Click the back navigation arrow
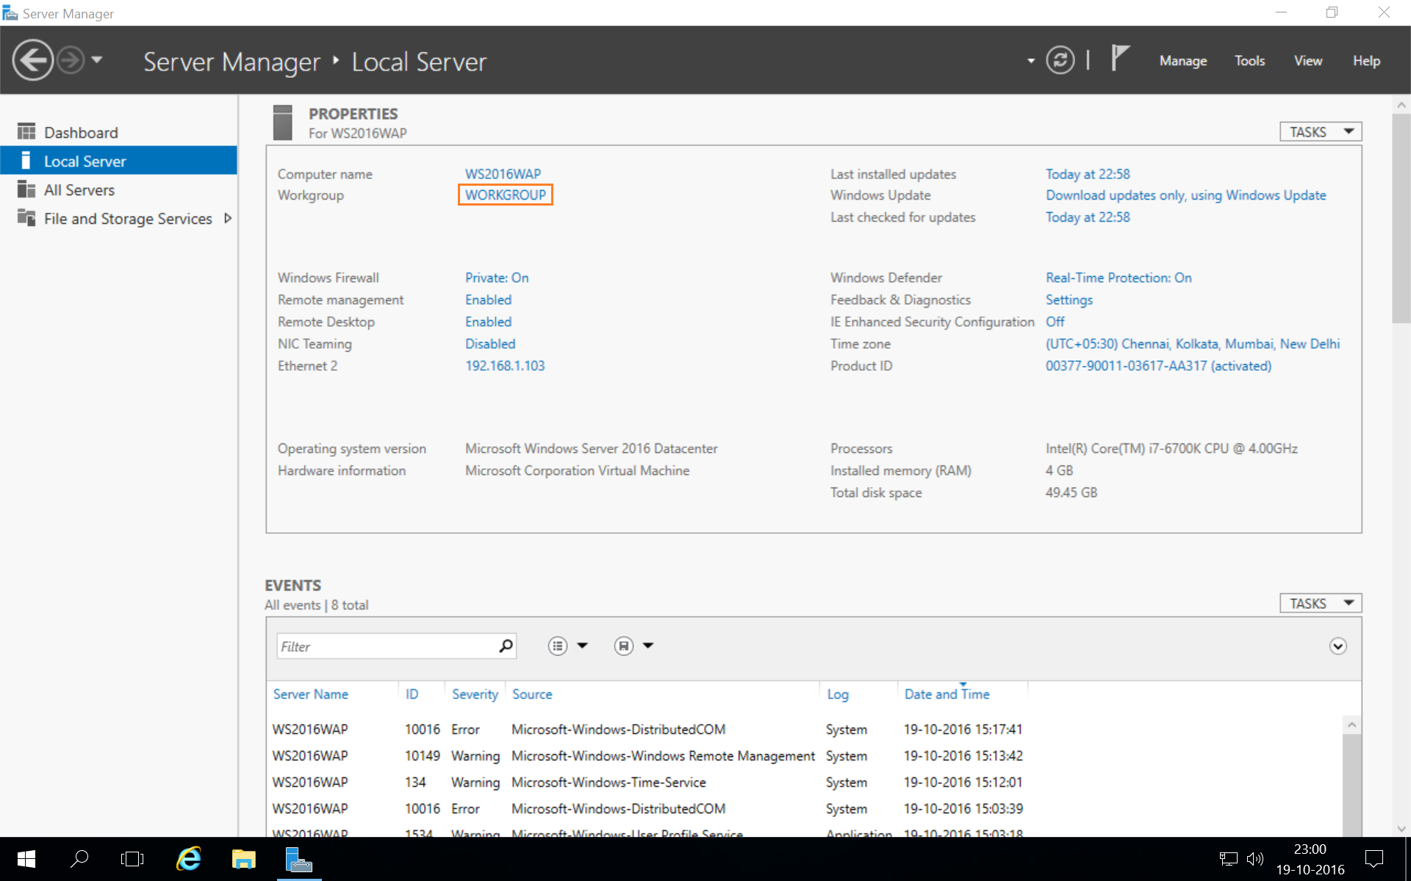 point(33,60)
